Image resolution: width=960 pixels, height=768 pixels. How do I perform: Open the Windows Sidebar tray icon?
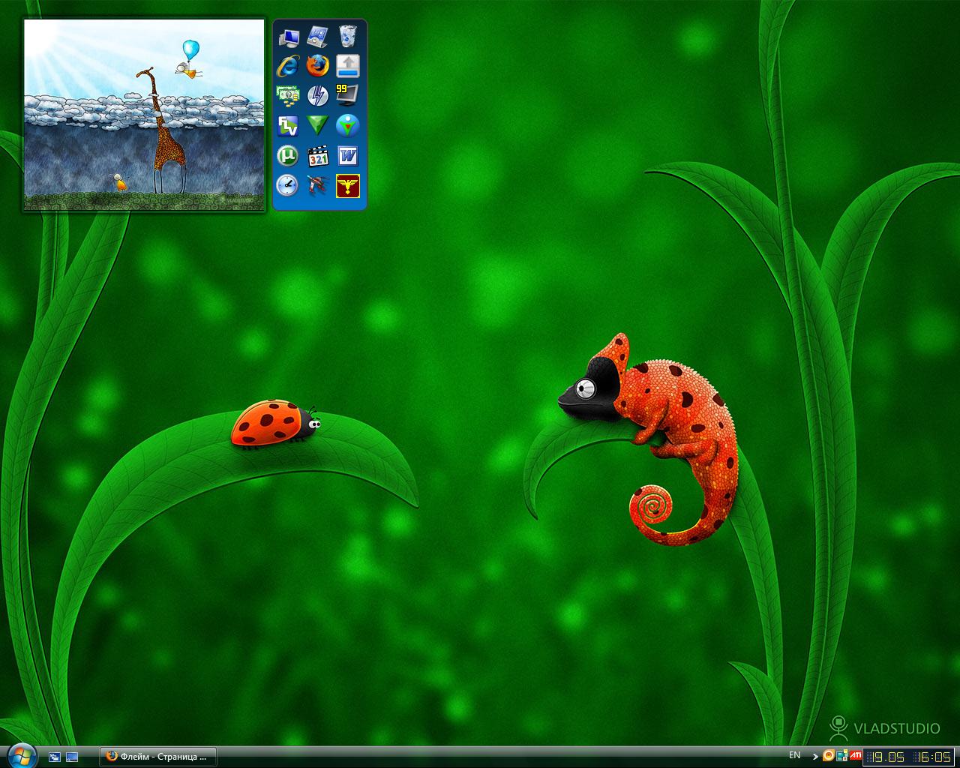841,756
